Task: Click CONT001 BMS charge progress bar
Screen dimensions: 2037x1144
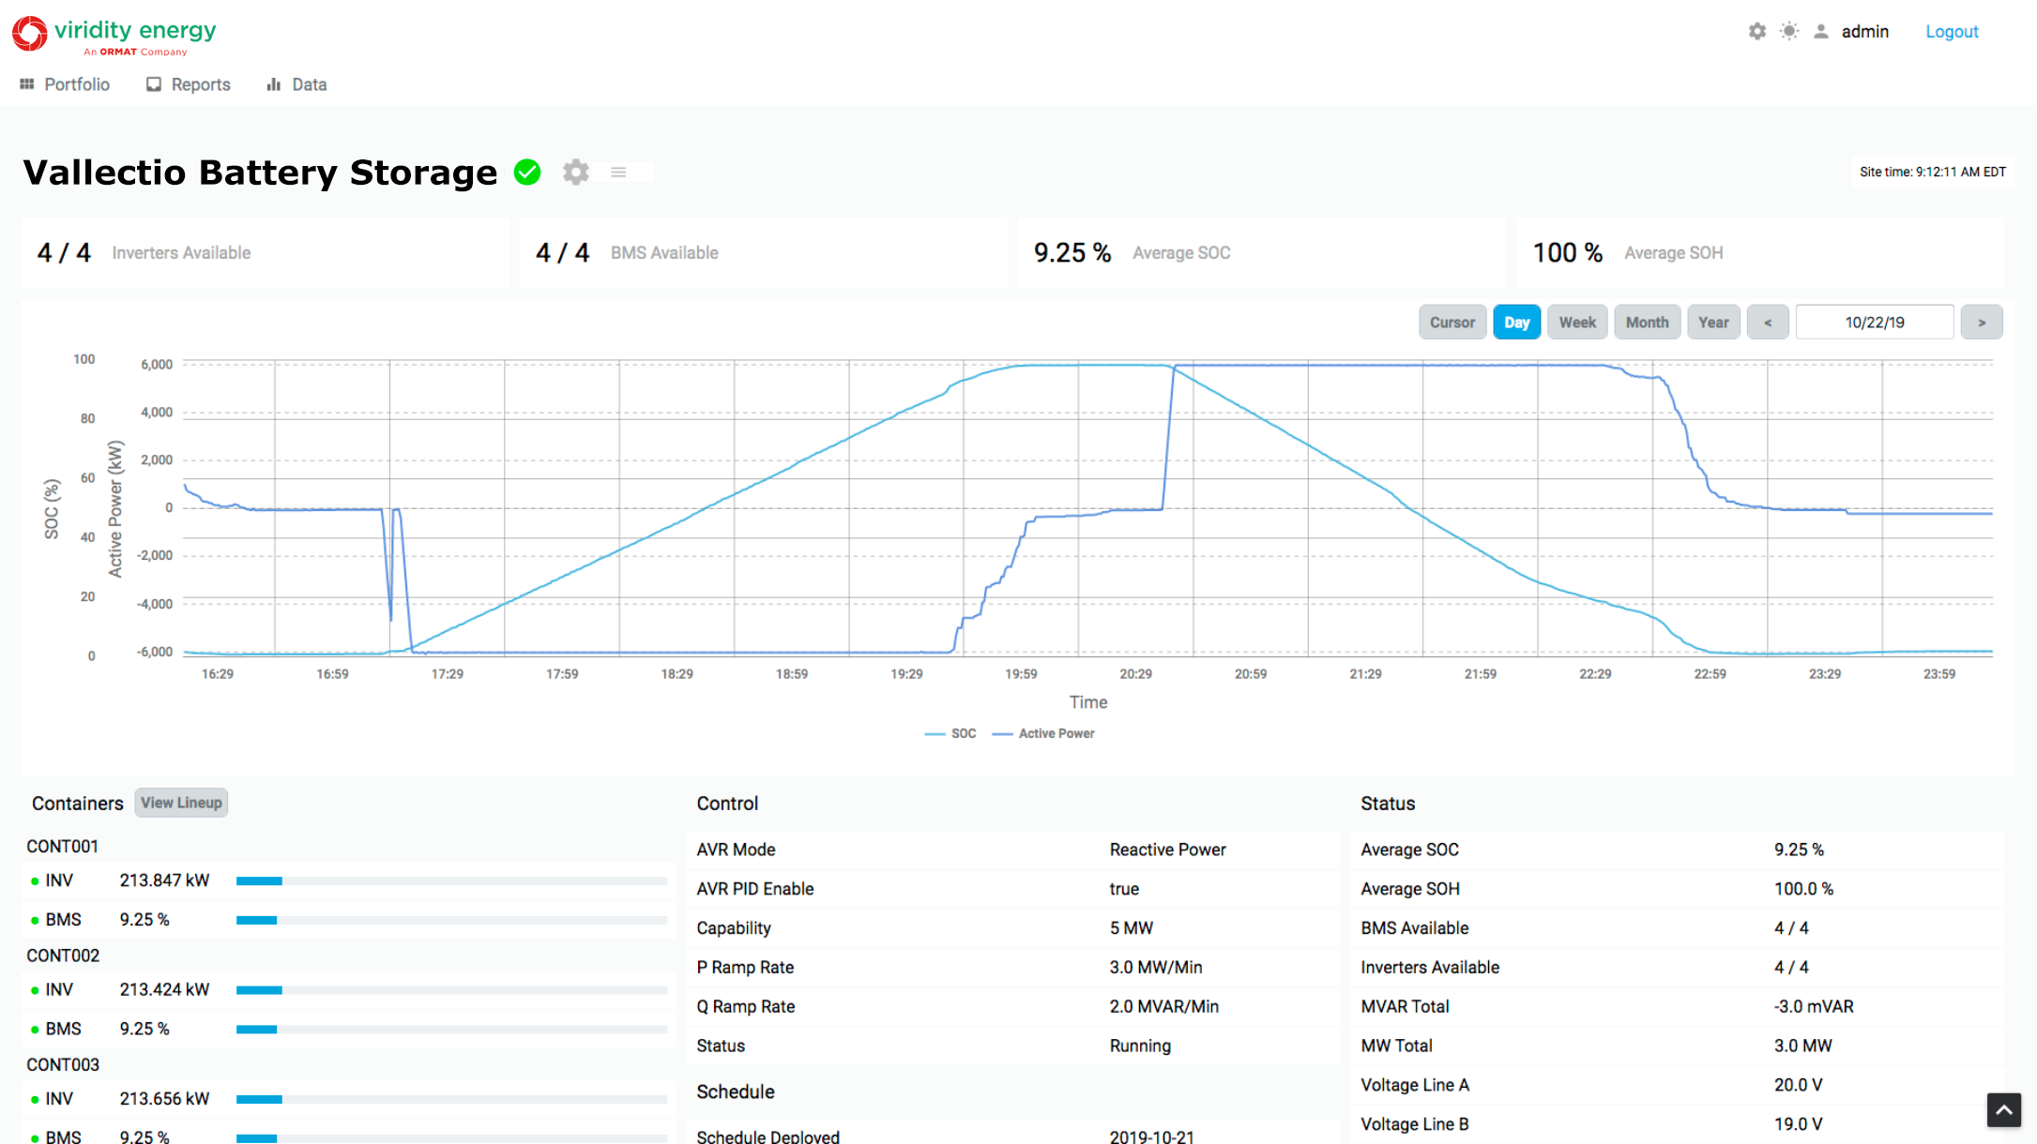Action: point(451,920)
